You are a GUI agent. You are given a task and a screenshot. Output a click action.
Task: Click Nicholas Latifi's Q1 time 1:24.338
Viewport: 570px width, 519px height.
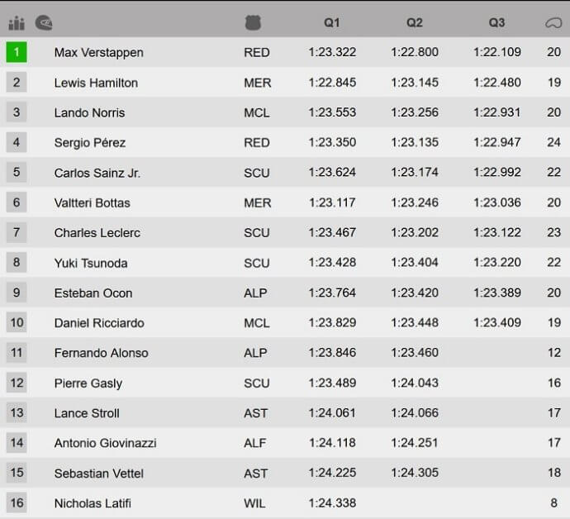click(x=332, y=503)
